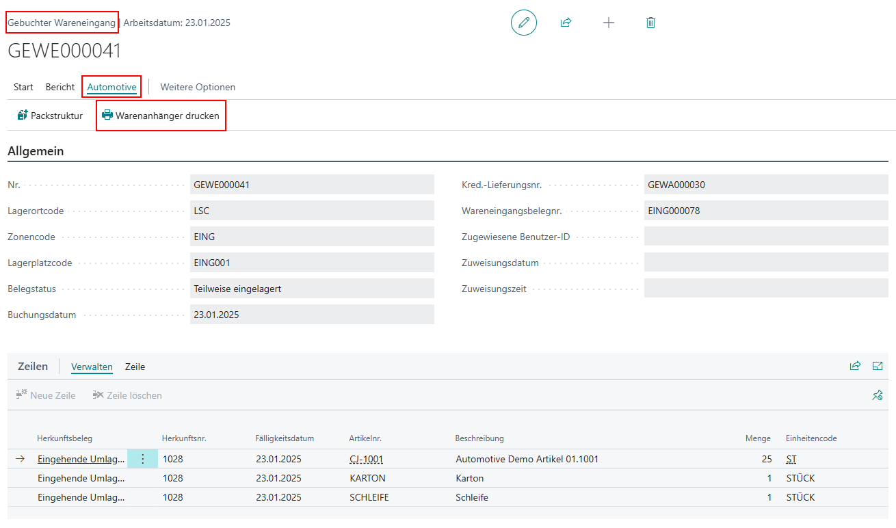Click the pencil edit icon

point(524,23)
